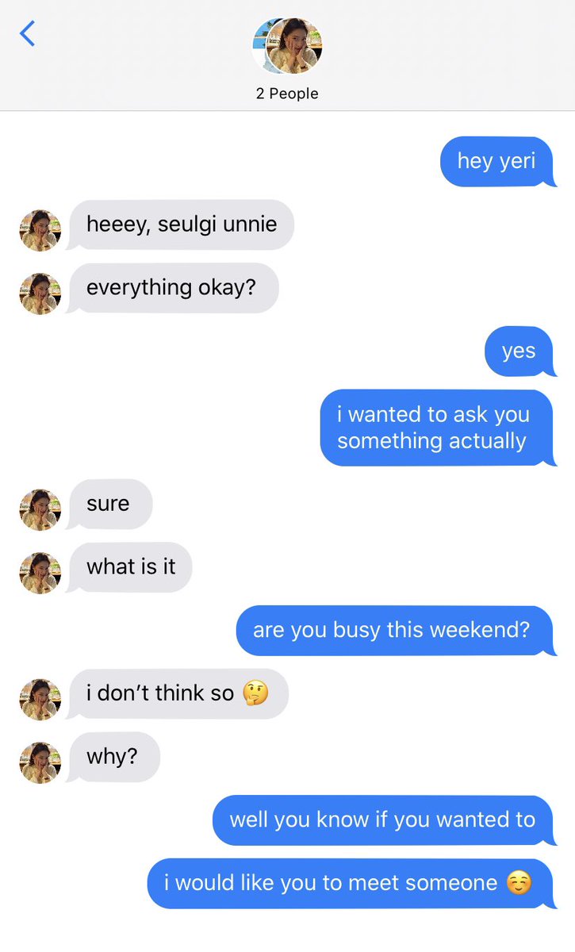Tap 'are you busy this weekend?' message
Viewport: 575px width, 952px height.
[x=394, y=631]
